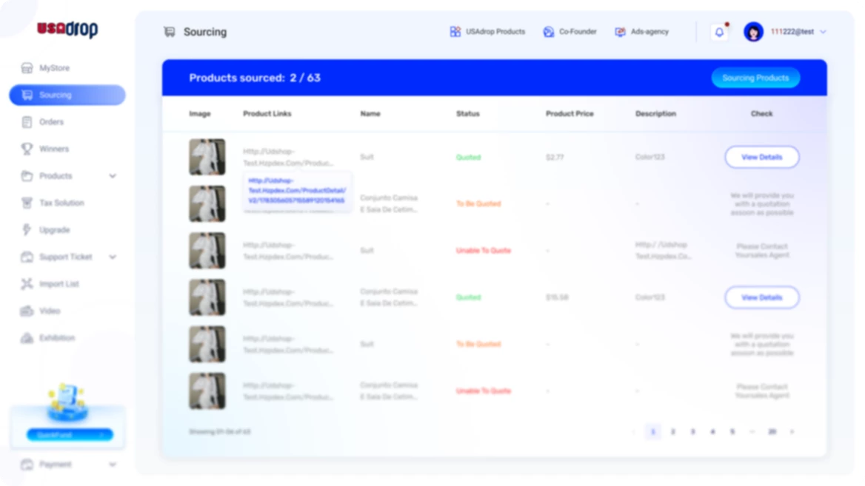Click the notification bell icon

click(718, 32)
